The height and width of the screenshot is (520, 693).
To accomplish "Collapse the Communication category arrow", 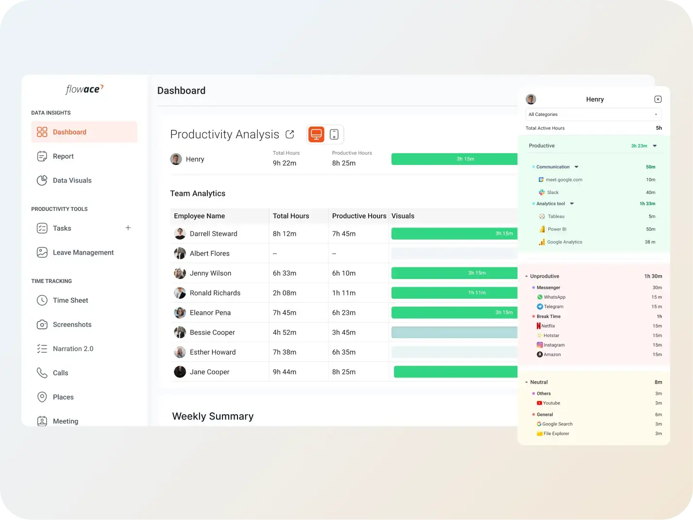I will (576, 167).
